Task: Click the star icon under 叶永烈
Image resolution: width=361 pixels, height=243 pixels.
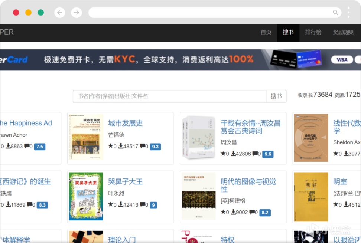Action: (x=111, y=204)
